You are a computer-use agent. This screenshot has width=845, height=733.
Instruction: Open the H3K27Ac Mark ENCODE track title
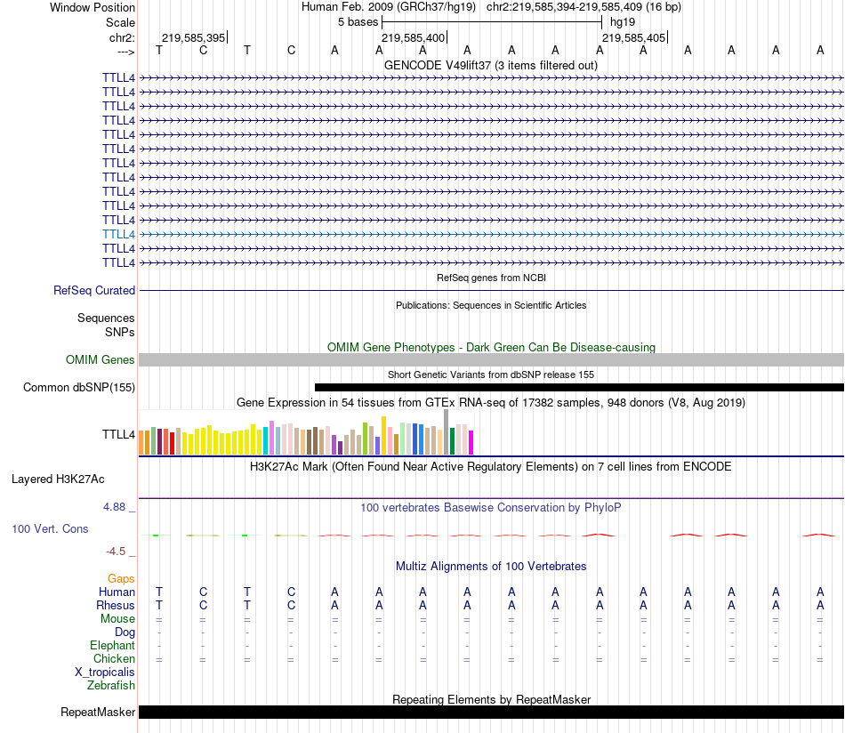click(x=491, y=467)
